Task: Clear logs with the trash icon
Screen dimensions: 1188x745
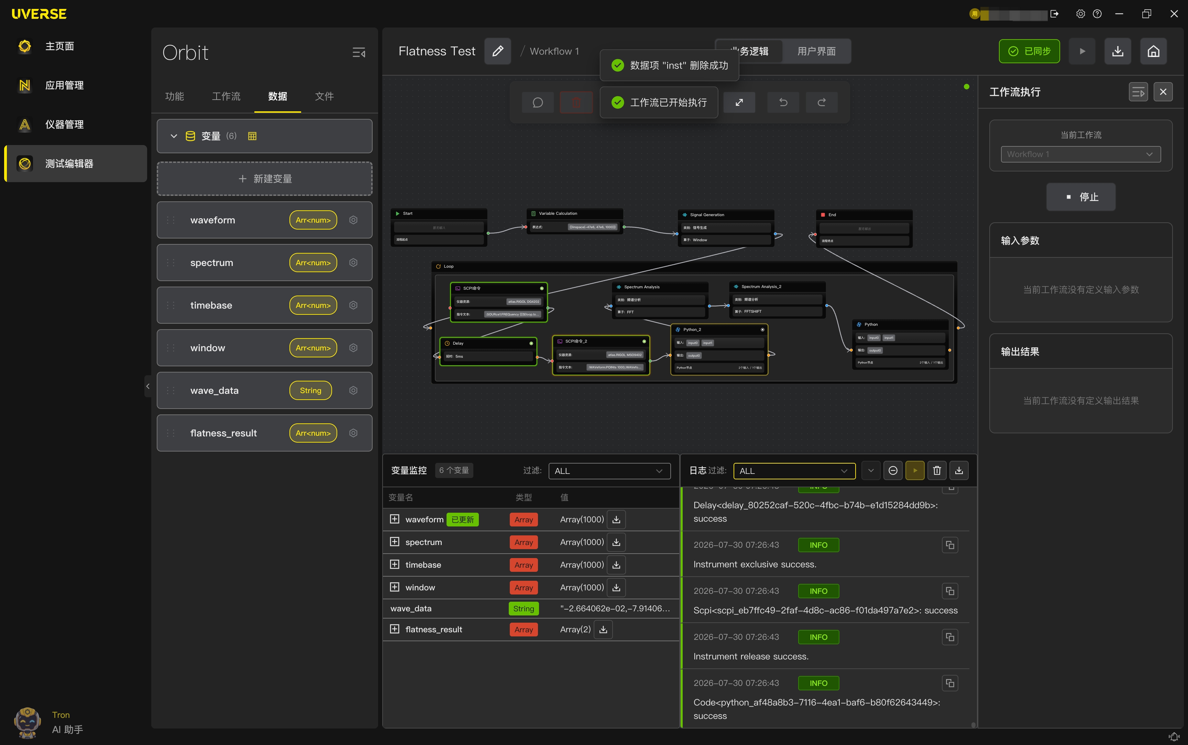Action: 937,471
